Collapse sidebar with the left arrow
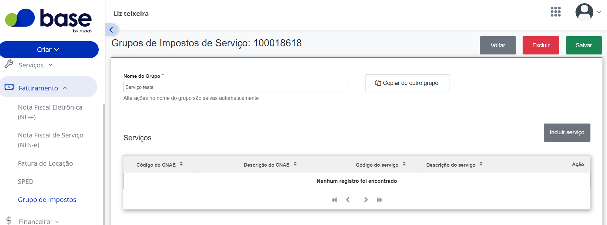 click(111, 30)
